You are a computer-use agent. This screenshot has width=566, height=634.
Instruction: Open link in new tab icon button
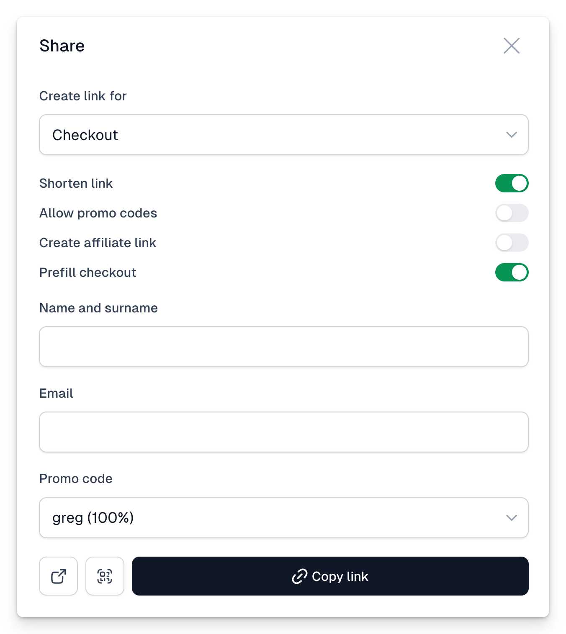(59, 576)
